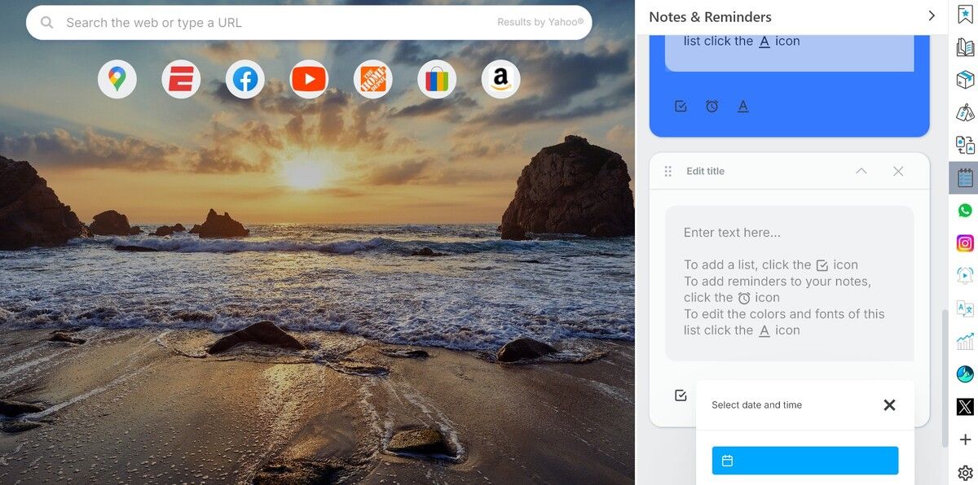Launch the YouTube shortcut

309,80
